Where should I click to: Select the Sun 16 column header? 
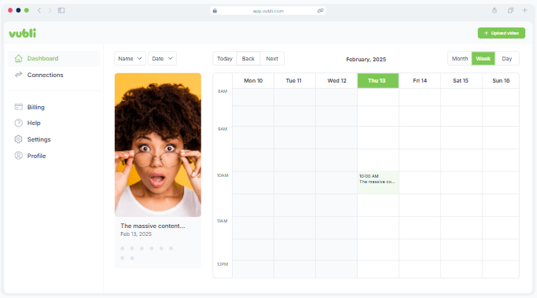[x=501, y=81]
